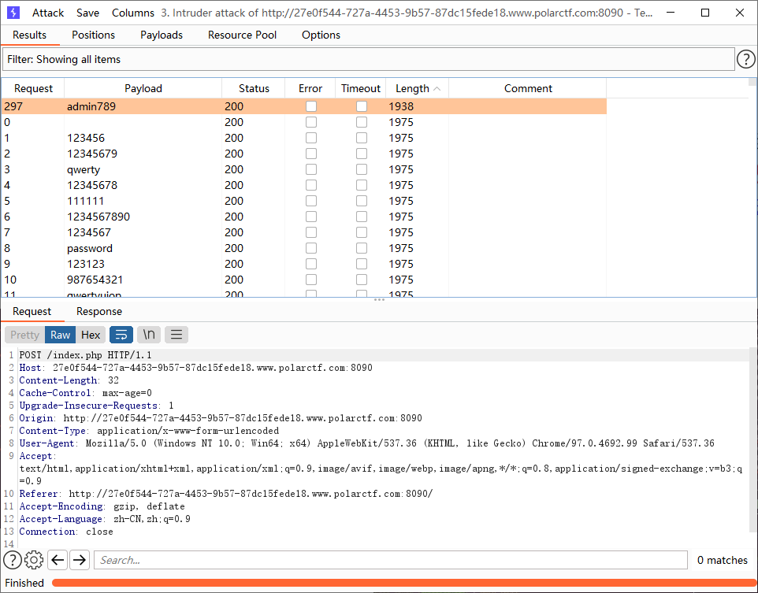Toggle Error checkbox for password row

(x=311, y=248)
